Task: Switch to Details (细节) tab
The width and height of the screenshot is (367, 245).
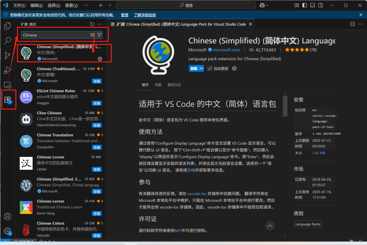Action: [x=145, y=85]
